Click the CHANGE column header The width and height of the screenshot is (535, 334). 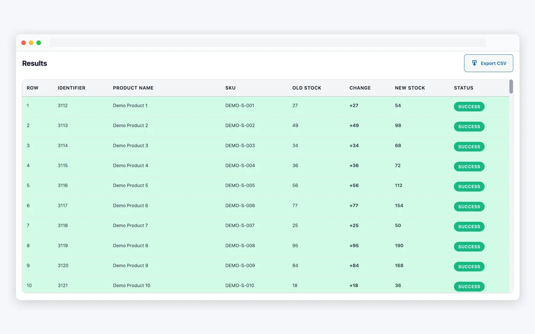coord(360,88)
